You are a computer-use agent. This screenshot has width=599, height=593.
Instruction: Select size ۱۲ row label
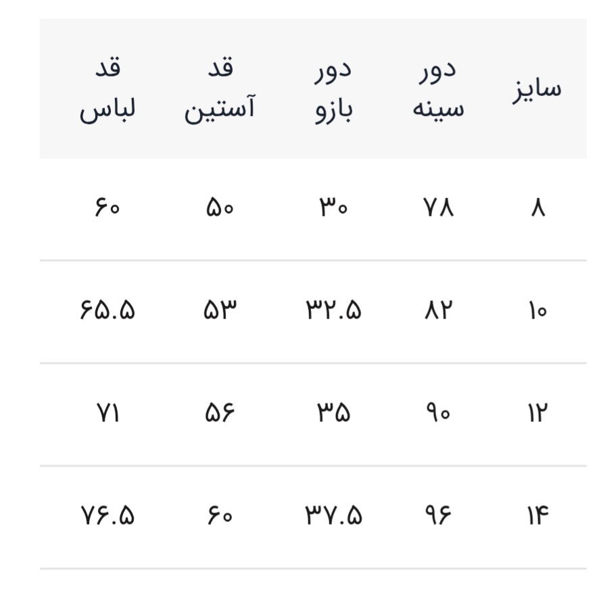coord(537,413)
